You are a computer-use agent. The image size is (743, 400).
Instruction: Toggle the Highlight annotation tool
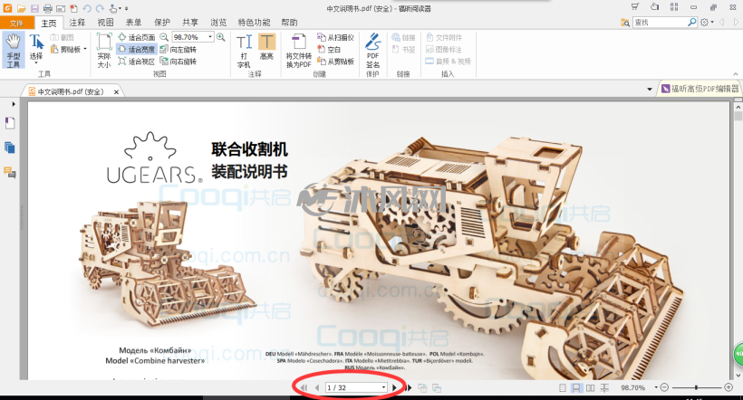[266, 46]
